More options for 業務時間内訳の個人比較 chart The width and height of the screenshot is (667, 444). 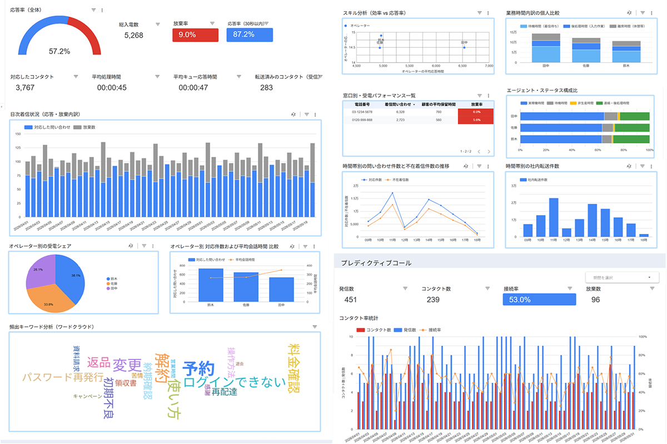pyautogui.click(x=651, y=12)
